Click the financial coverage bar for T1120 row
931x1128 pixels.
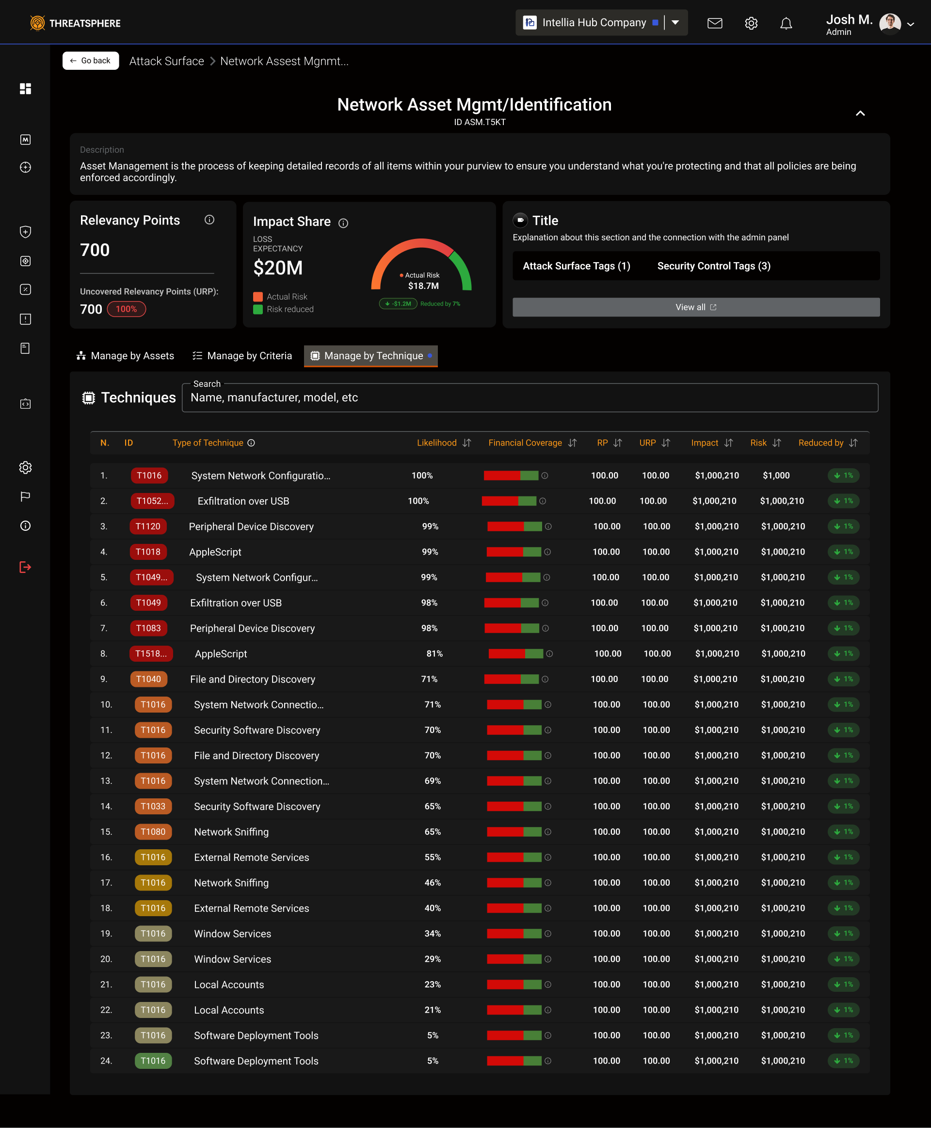tap(514, 526)
